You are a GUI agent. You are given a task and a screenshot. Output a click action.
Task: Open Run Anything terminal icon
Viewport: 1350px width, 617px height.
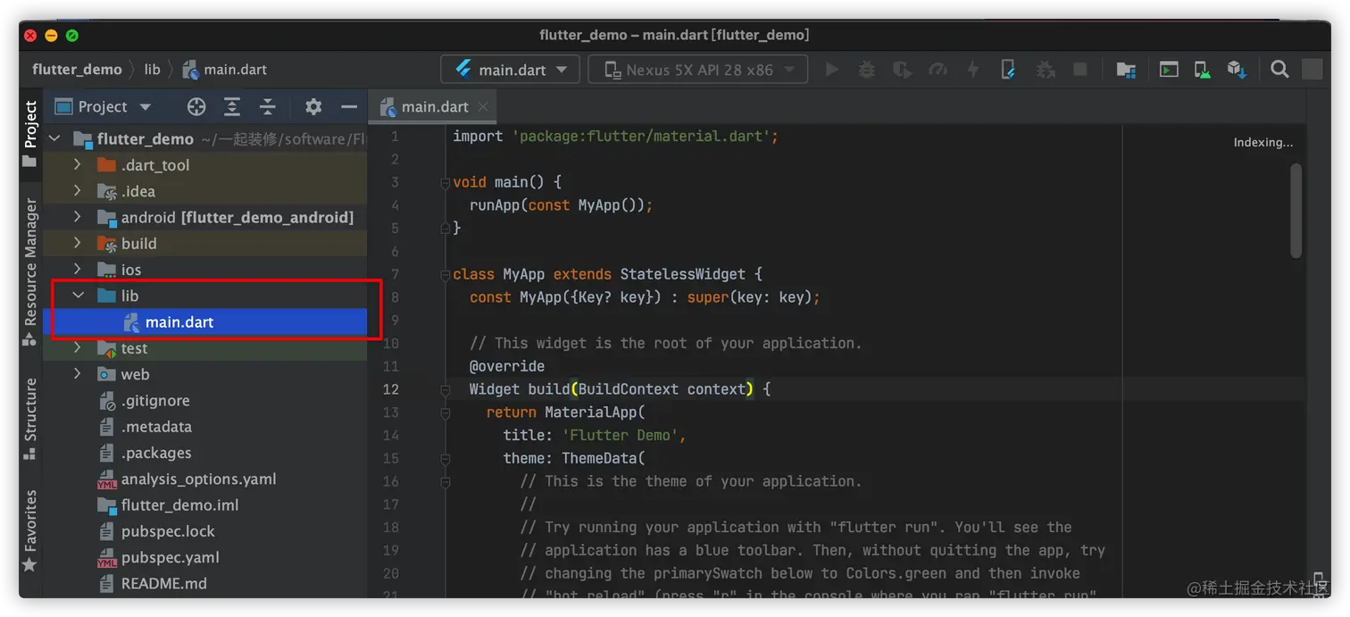coord(1169,70)
